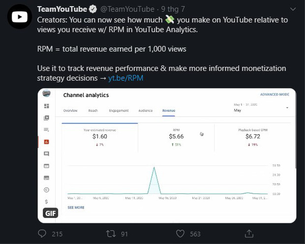Screen dimensions: 305x244
Task: Open the reply icon on the tweet
Action: [x=43, y=234]
